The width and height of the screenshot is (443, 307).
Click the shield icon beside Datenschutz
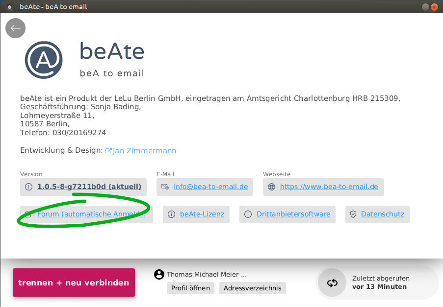353,214
